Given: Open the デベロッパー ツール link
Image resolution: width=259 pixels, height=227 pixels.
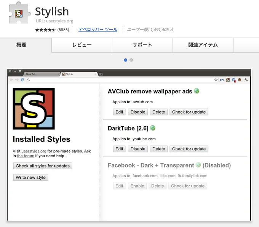Looking at the screenshot, I should point(98,30).
